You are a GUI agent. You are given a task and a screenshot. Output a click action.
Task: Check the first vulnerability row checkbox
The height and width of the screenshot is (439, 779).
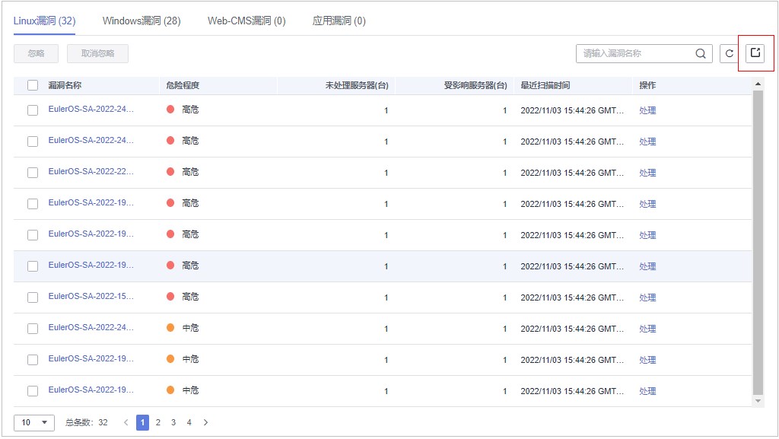(33, 110)
